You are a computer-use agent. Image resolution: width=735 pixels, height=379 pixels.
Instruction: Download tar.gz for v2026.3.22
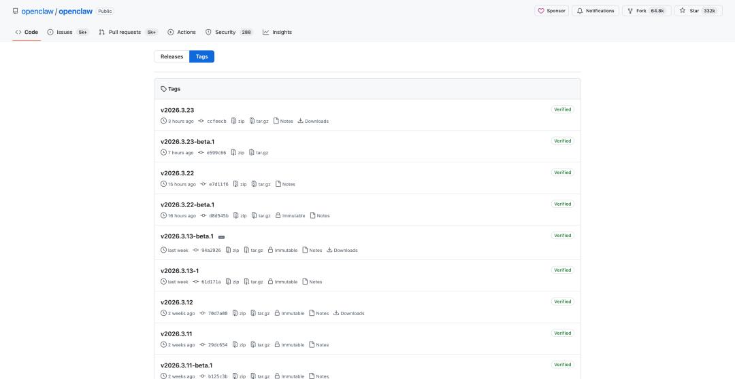click(x=261, y=184)
